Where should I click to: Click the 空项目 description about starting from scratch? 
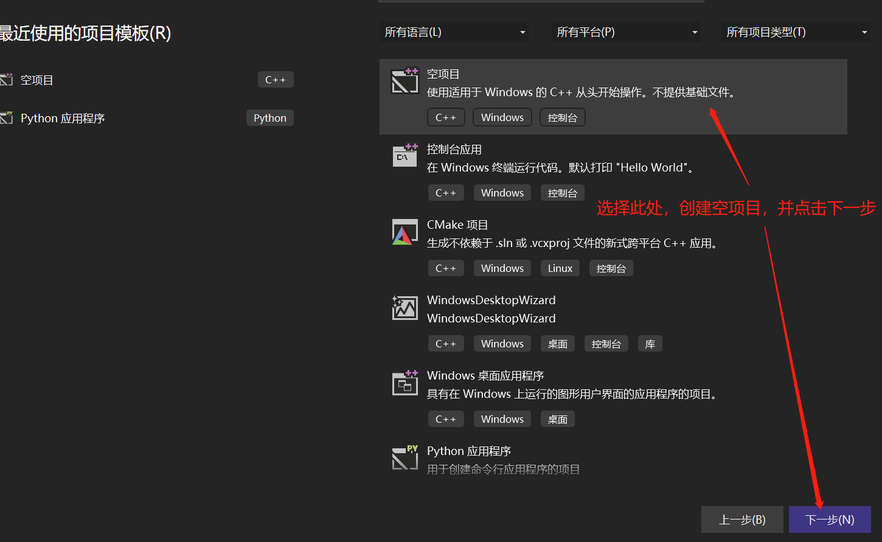tap(583, 92)
